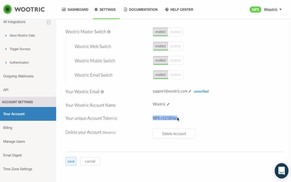Click the Wootric logo icon
This screenshot has width=291, height=182.
pos(7,9)
